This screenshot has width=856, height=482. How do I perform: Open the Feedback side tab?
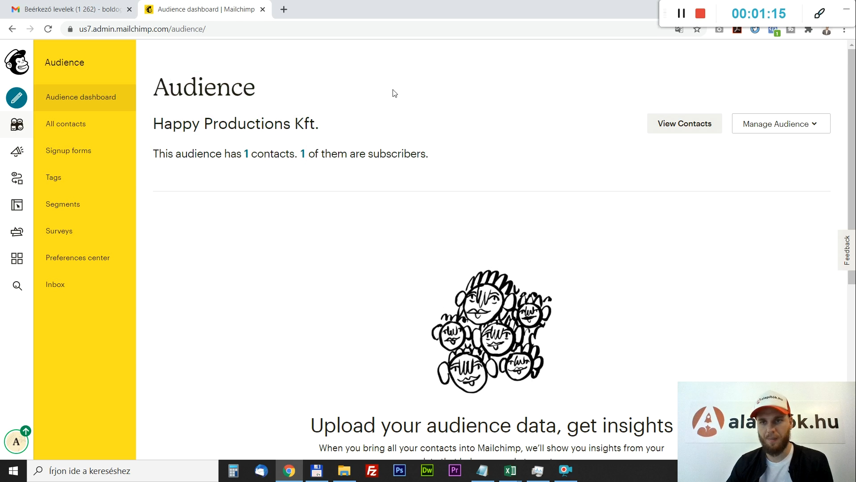[847, 250]
